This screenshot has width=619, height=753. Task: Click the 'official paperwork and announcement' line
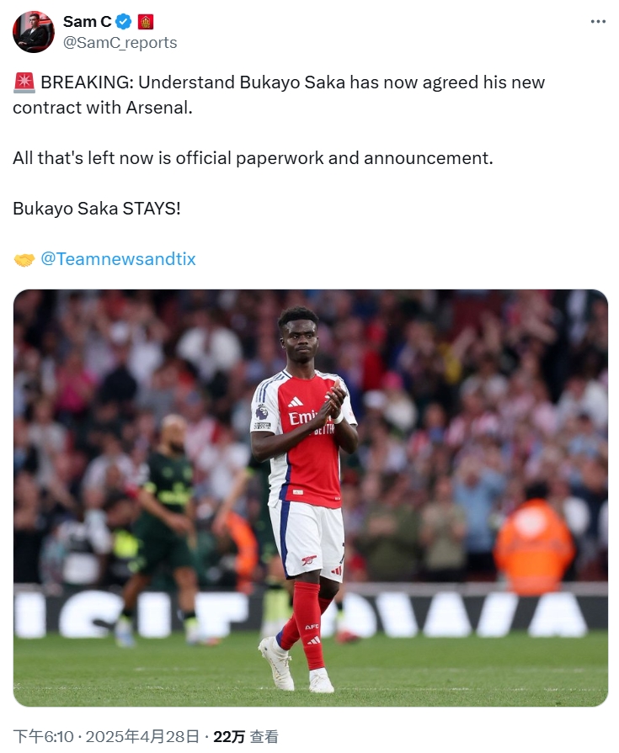[253, 158]
